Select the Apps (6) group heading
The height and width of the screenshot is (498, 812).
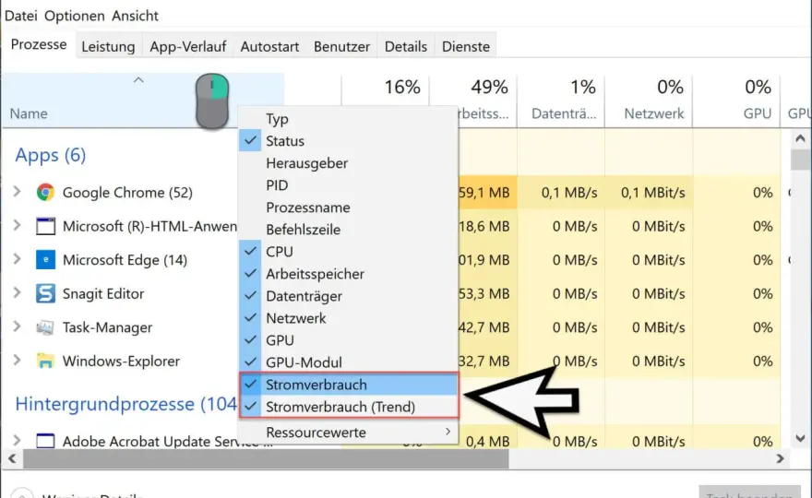(50, 155)
